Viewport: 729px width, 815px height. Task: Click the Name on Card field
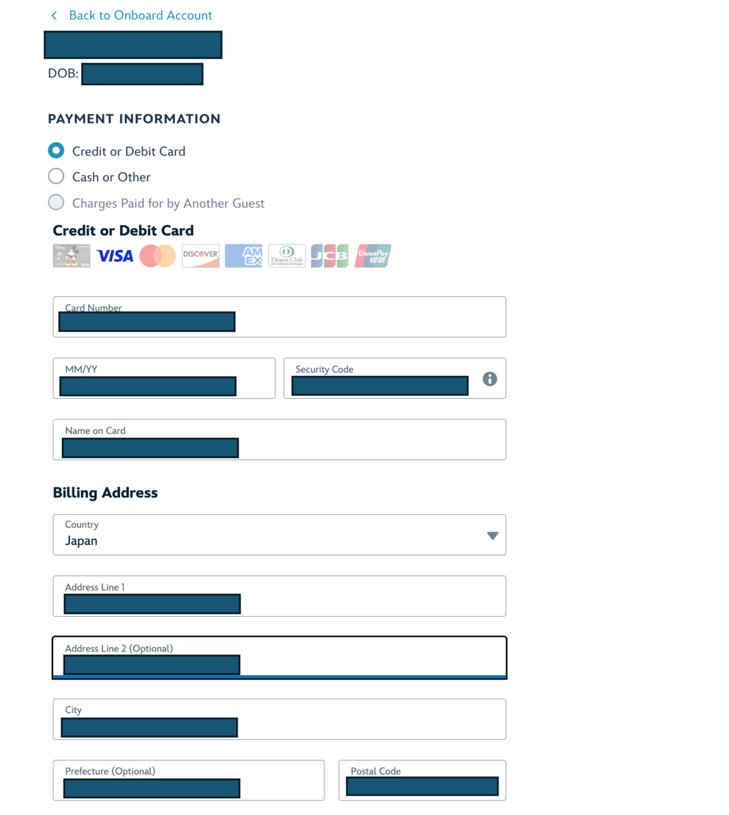[279, 439]
